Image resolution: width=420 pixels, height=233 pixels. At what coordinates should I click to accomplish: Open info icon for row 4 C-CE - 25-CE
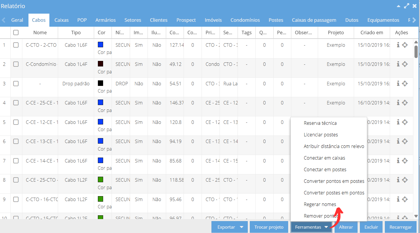pos(398,103)
